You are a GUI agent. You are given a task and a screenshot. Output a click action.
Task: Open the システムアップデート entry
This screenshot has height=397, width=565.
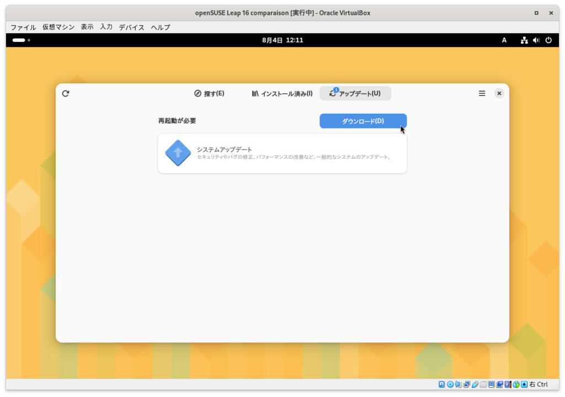pos(282,153)
